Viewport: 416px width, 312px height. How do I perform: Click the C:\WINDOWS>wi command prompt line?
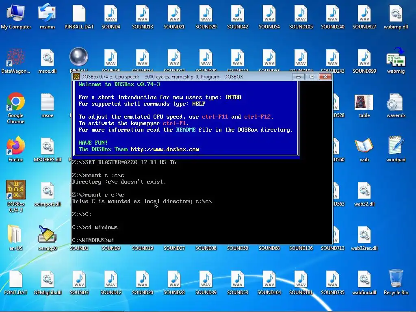tap(93, 240)
